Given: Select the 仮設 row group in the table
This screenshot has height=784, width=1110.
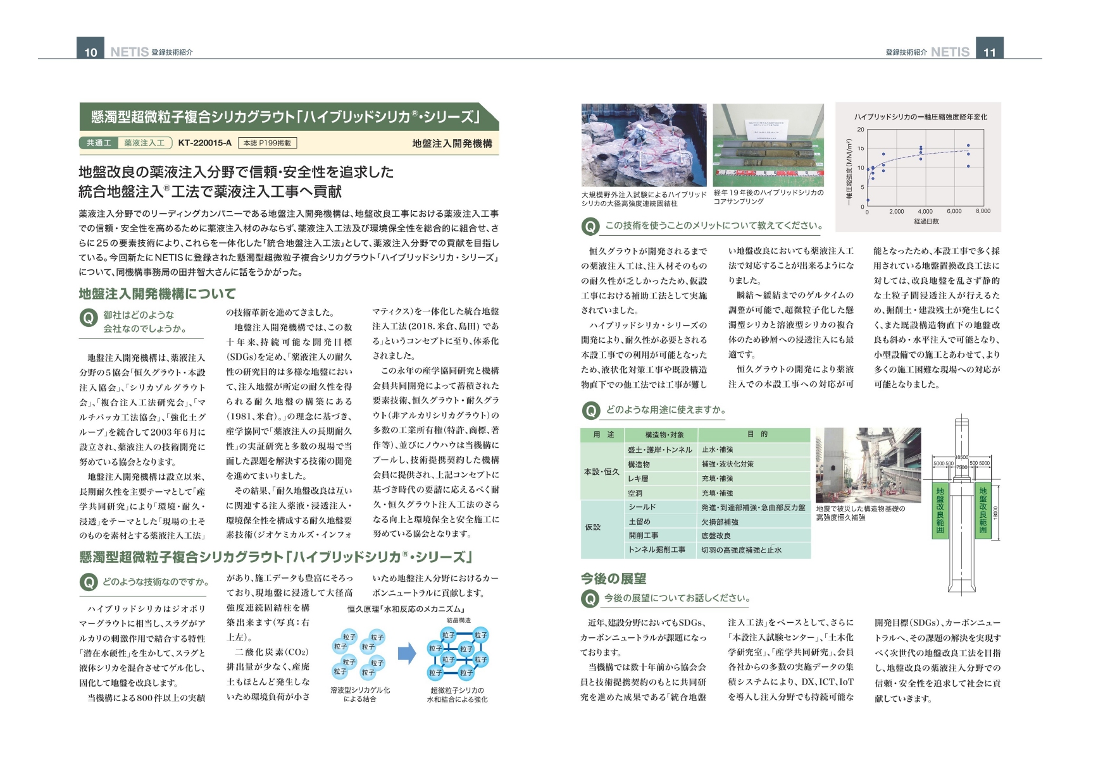Looking at the screenshot, I should pyautogui.click(x=593, y=527).
